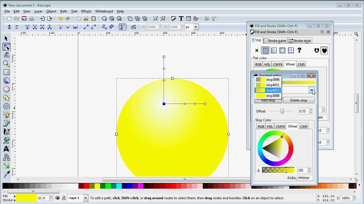This screenshot has height=204, width=364.
Task: Select the arrow Selector tool
Action: [6, 38]
